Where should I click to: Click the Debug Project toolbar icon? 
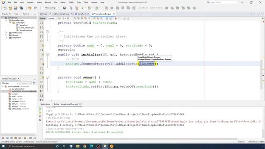(89, 8)
